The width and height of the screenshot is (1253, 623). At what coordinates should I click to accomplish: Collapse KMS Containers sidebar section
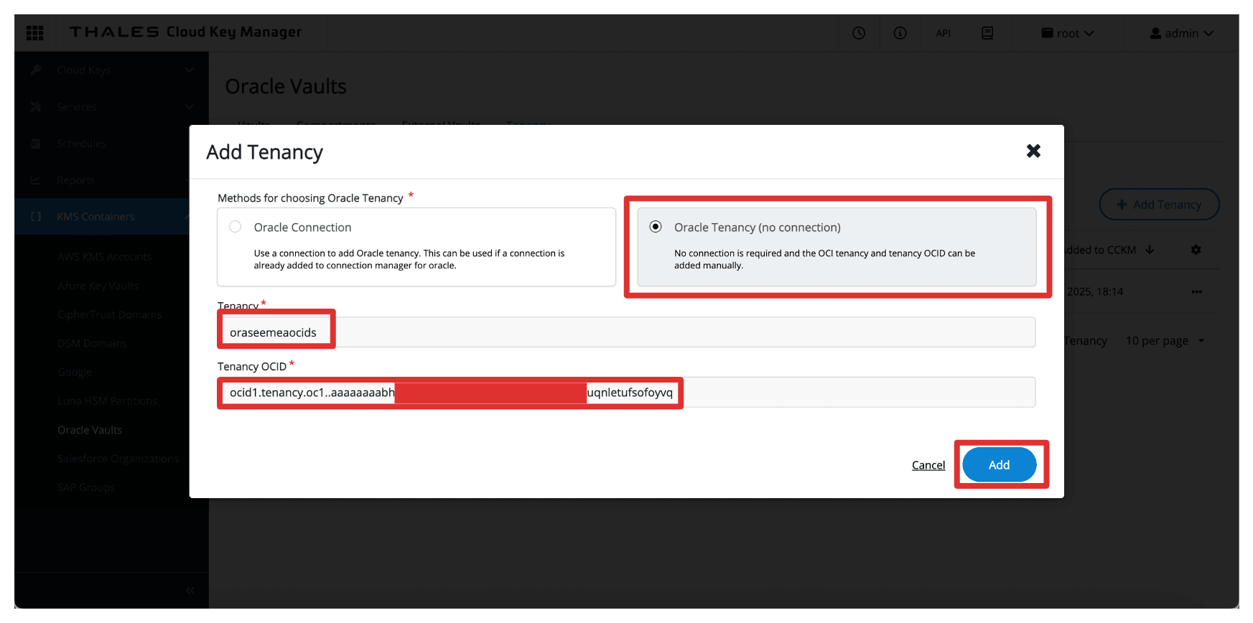(x=102, y=216)
